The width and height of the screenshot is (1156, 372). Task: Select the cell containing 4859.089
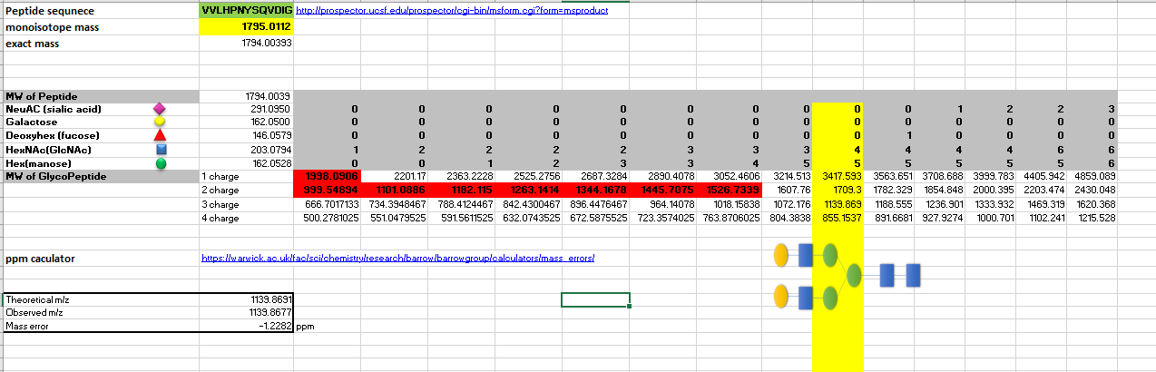pyautogui.click(x=1093, y=176)
